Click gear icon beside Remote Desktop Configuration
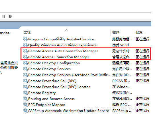 pyautogui.click(x=25, y=63)
